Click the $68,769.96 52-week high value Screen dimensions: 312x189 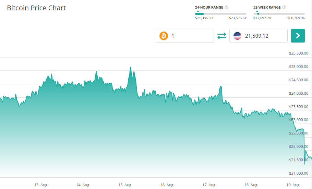point(296,18)
